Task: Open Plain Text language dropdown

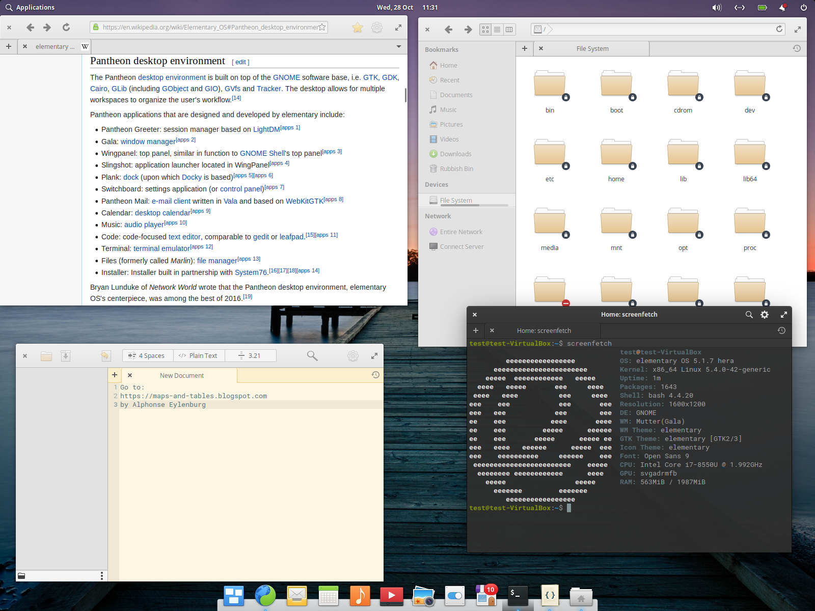Action: (x=199, y=355)
